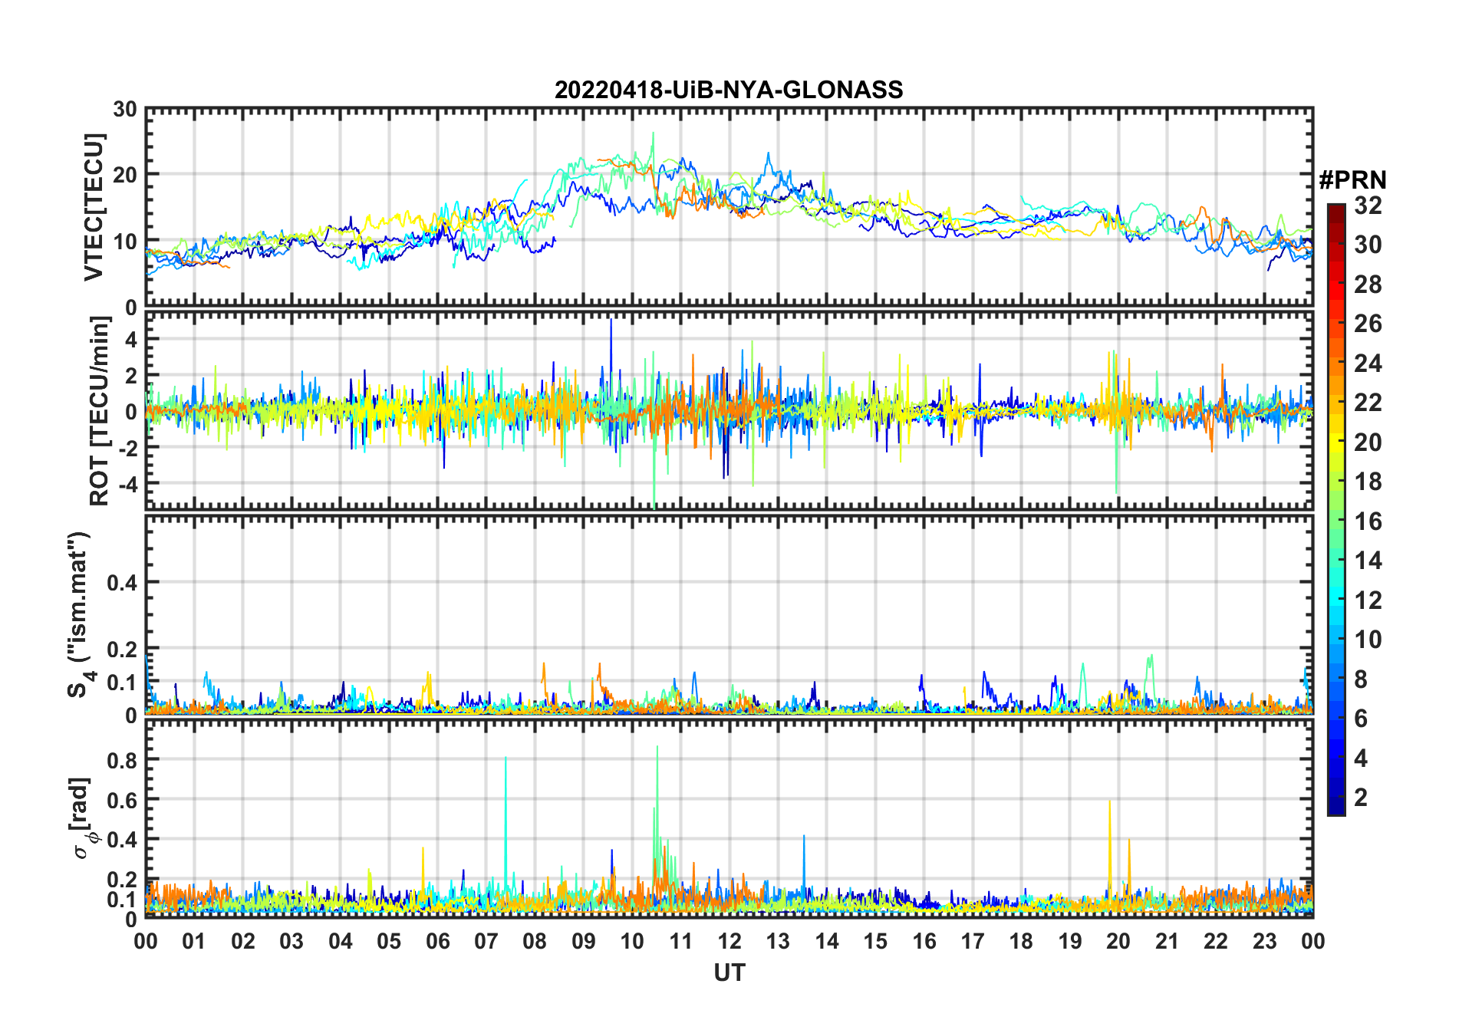Click colorbar tick label 18
Viewport: 1459px width, 1020px height.
pos(1368,482)
